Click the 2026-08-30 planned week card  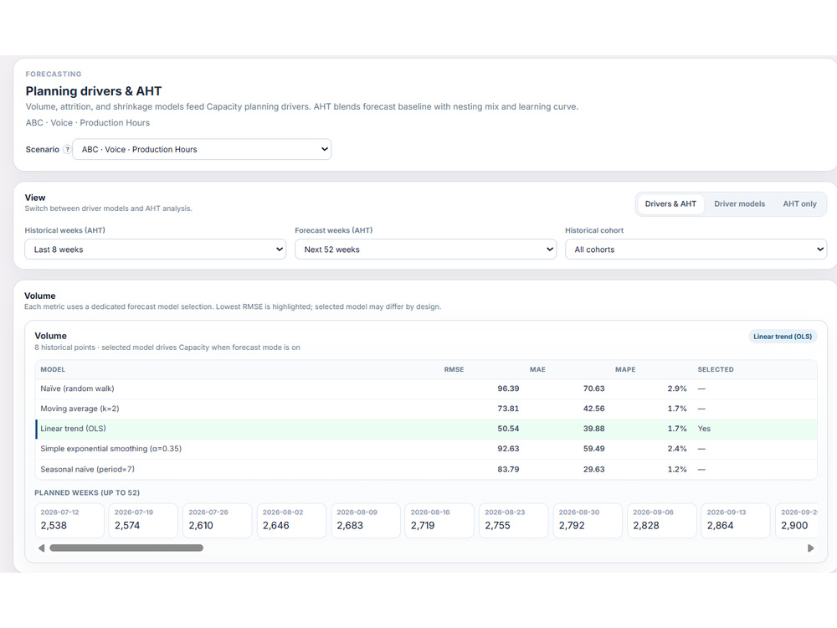(588, 520)
